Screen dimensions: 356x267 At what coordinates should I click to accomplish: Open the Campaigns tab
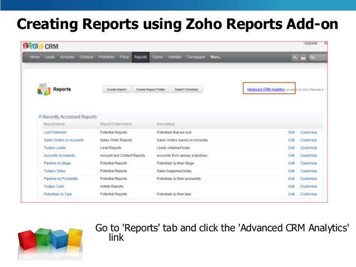point(196,57)
